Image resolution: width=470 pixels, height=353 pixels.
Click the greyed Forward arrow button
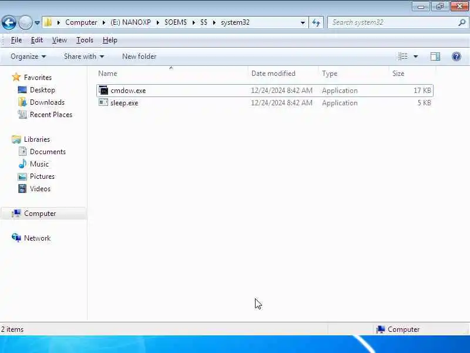coord(25,22)
